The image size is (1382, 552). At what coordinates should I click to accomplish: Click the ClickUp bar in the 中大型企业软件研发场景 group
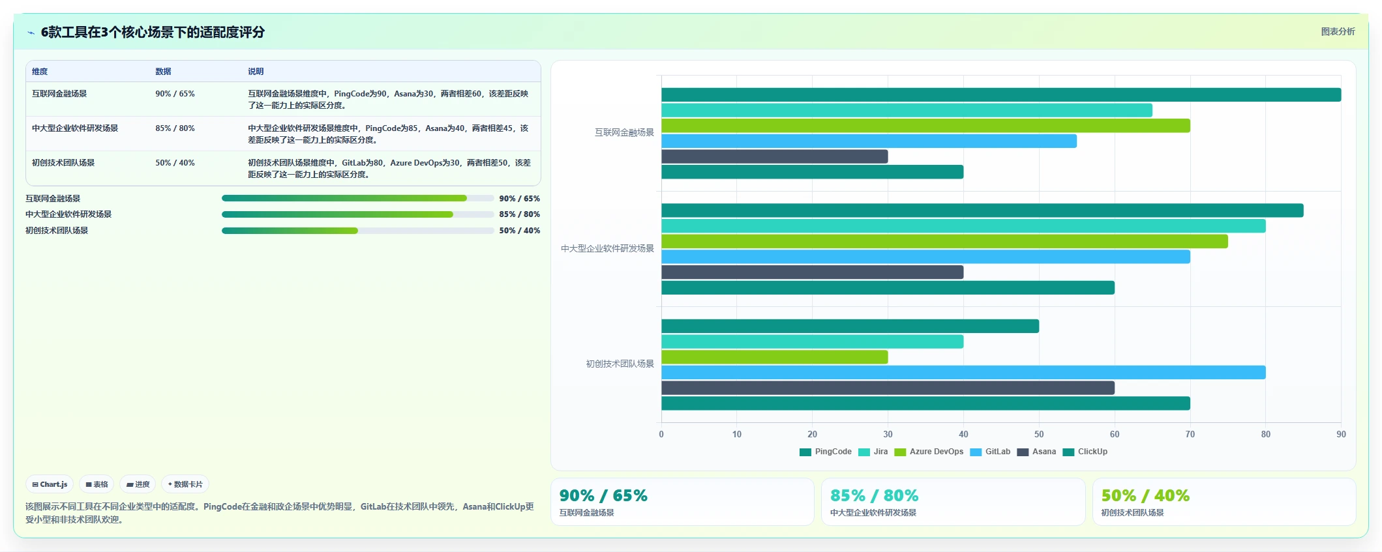(888, 287)
